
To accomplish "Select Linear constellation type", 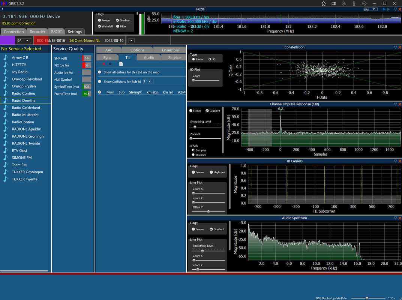I will (x=193, y=59).
